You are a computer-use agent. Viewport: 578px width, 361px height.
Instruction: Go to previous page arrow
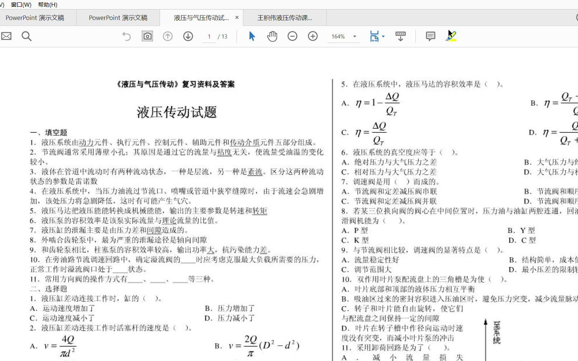[168, 36]
